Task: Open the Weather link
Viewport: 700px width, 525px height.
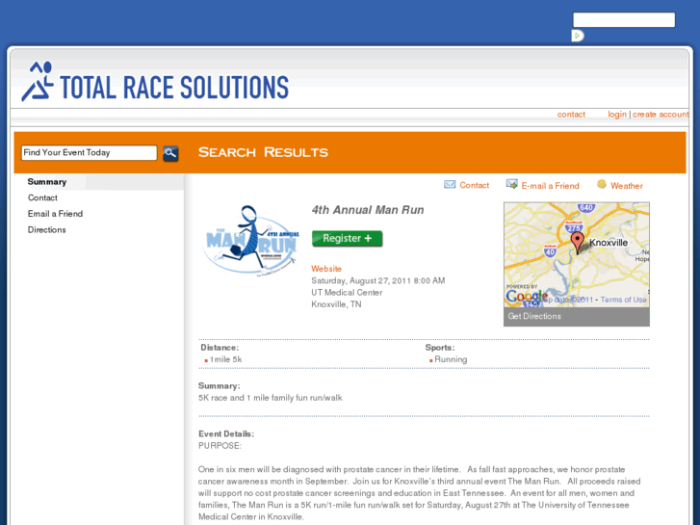Action: [626, 185]
